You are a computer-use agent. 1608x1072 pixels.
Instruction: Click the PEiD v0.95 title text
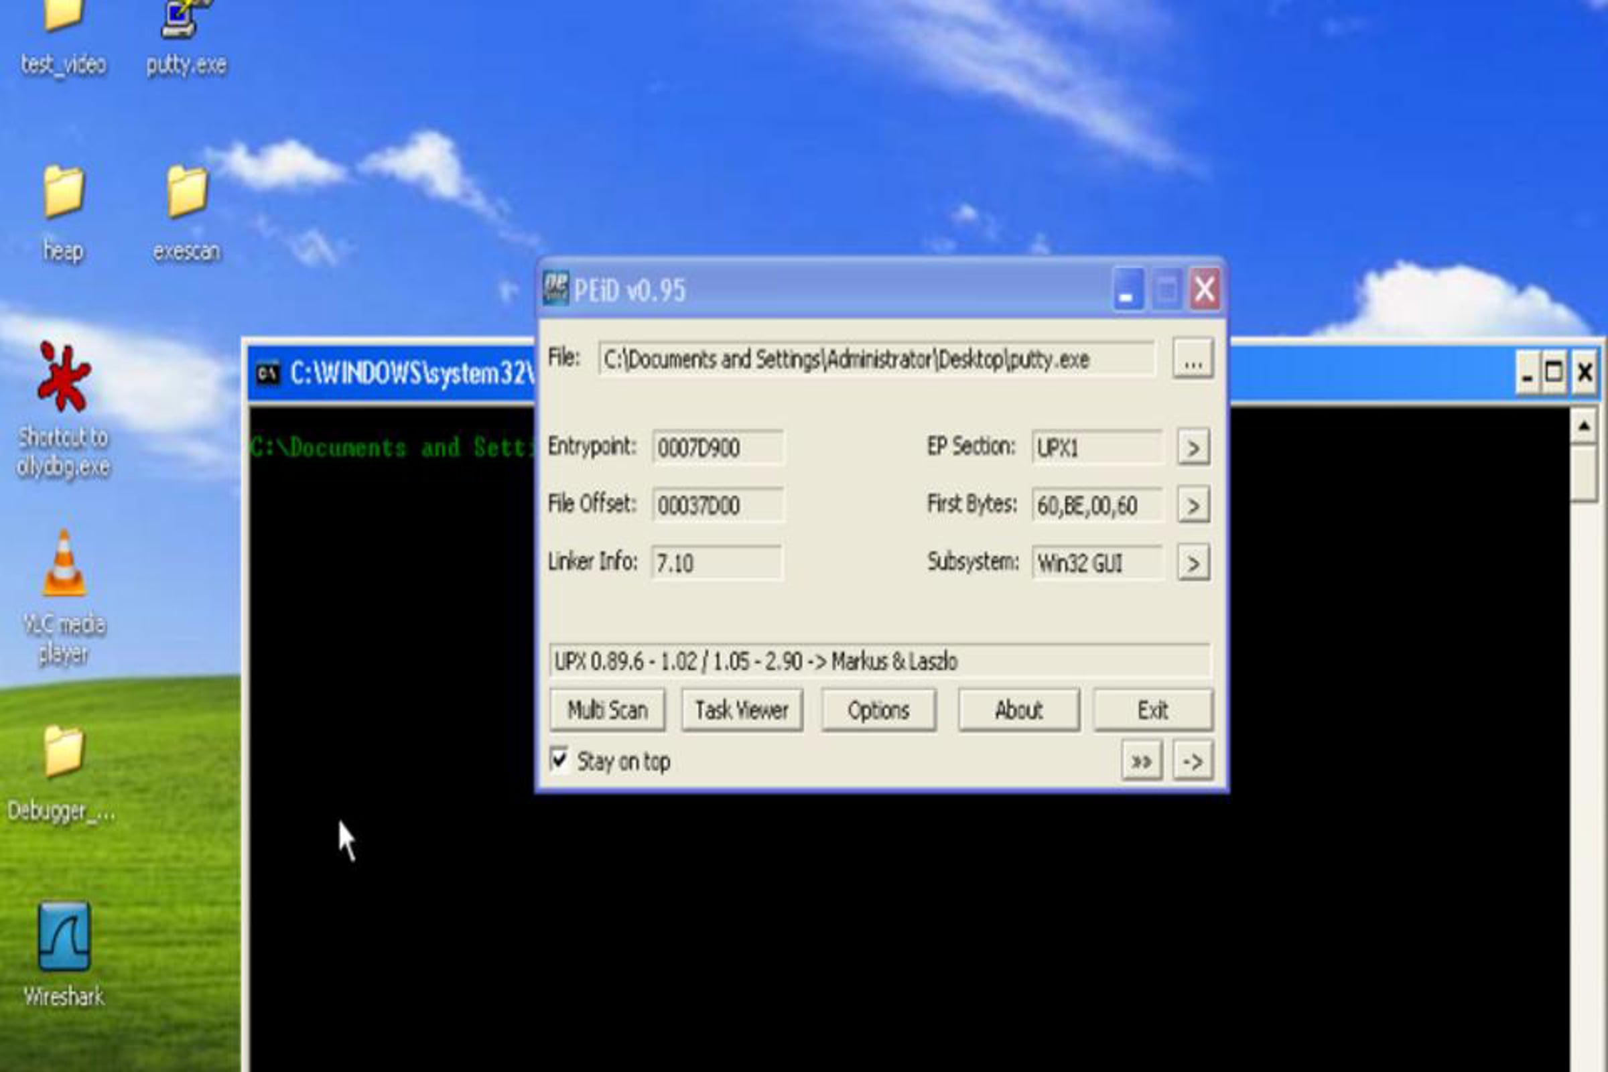[x=630, y=291]
